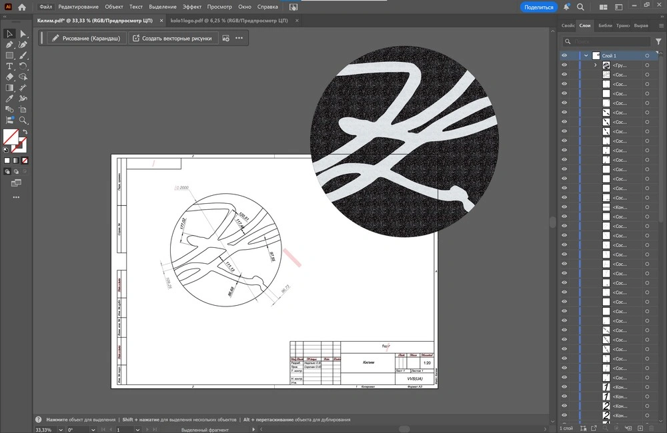Pick the Eyedropper tool
Screen dimensions: 667x433
pos(10,99)
